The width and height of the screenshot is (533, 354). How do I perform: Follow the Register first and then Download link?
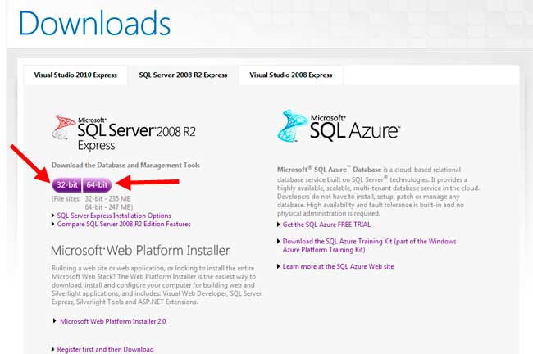click(106, 349)
